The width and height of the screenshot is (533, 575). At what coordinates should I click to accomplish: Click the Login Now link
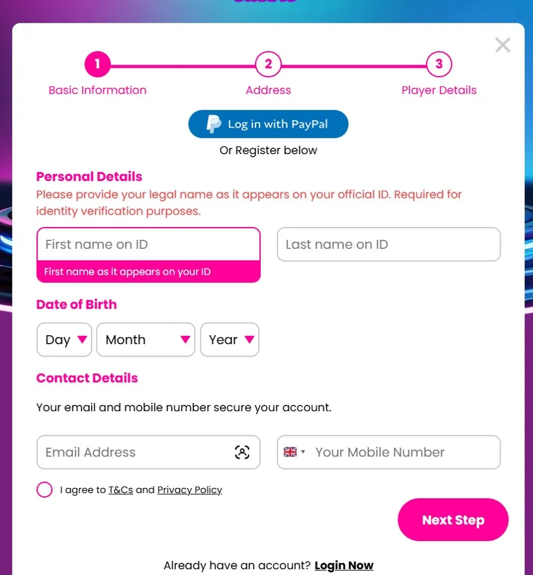click(x=344, y=565)
